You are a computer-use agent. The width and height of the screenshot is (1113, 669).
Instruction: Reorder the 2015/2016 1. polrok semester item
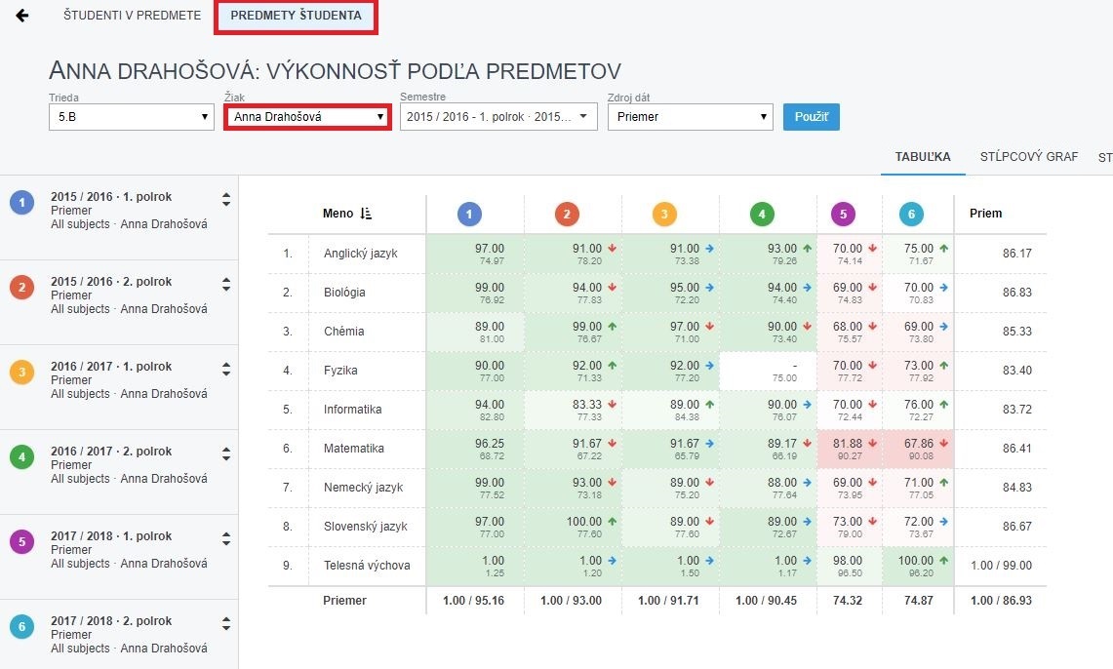(x=226, y=199)
